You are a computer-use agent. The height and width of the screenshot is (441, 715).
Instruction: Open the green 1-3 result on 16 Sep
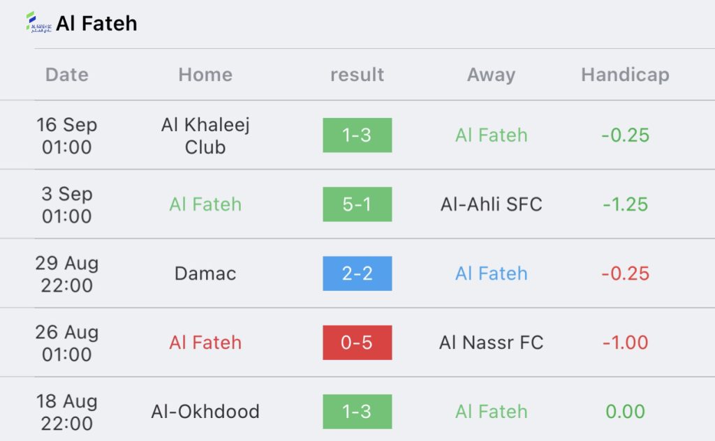tap(357, 135)
